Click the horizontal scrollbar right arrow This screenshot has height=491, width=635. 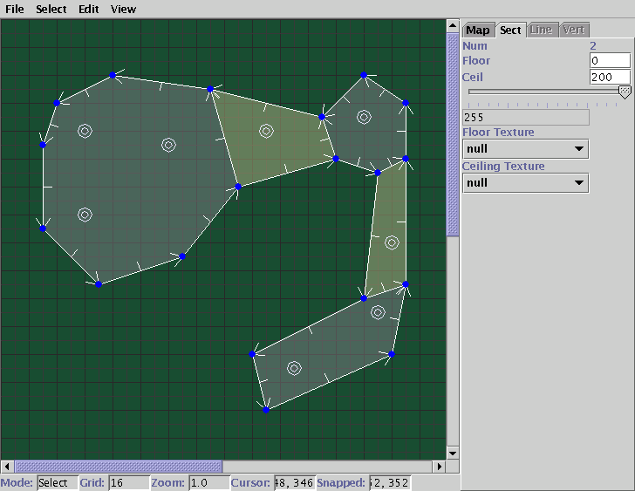440,467
